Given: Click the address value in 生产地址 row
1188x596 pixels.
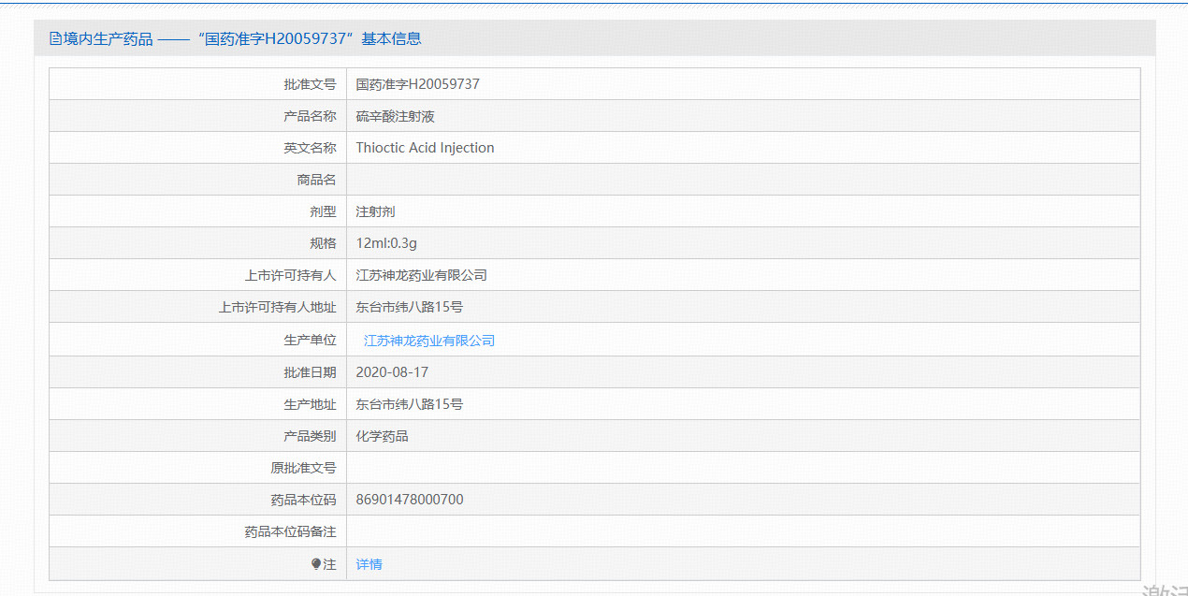Looking at the screenshot, I should tap(409, 404).
